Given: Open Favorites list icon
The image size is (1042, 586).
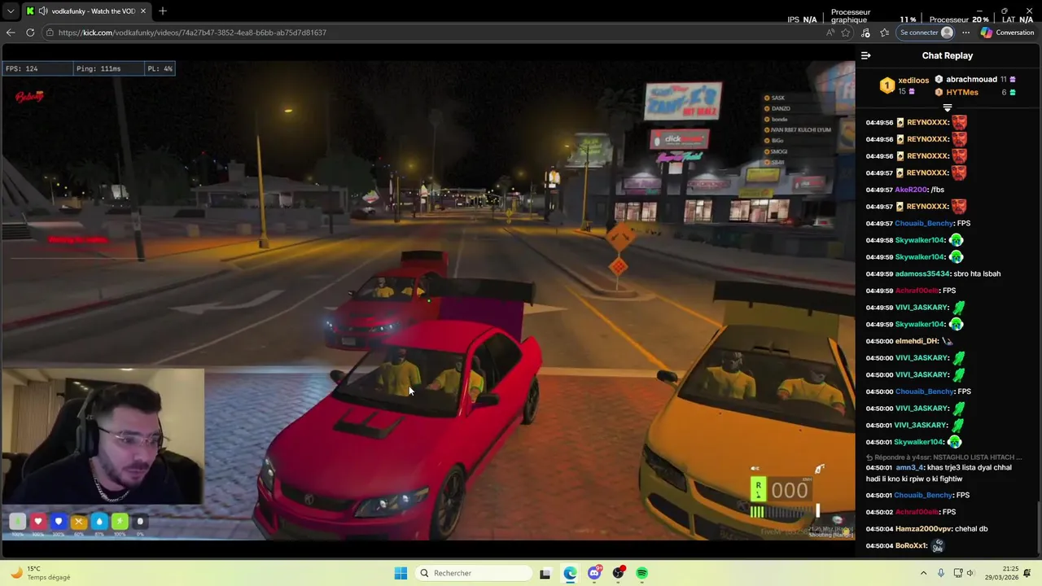Looking at the screenshot, I should pos(884,33).
